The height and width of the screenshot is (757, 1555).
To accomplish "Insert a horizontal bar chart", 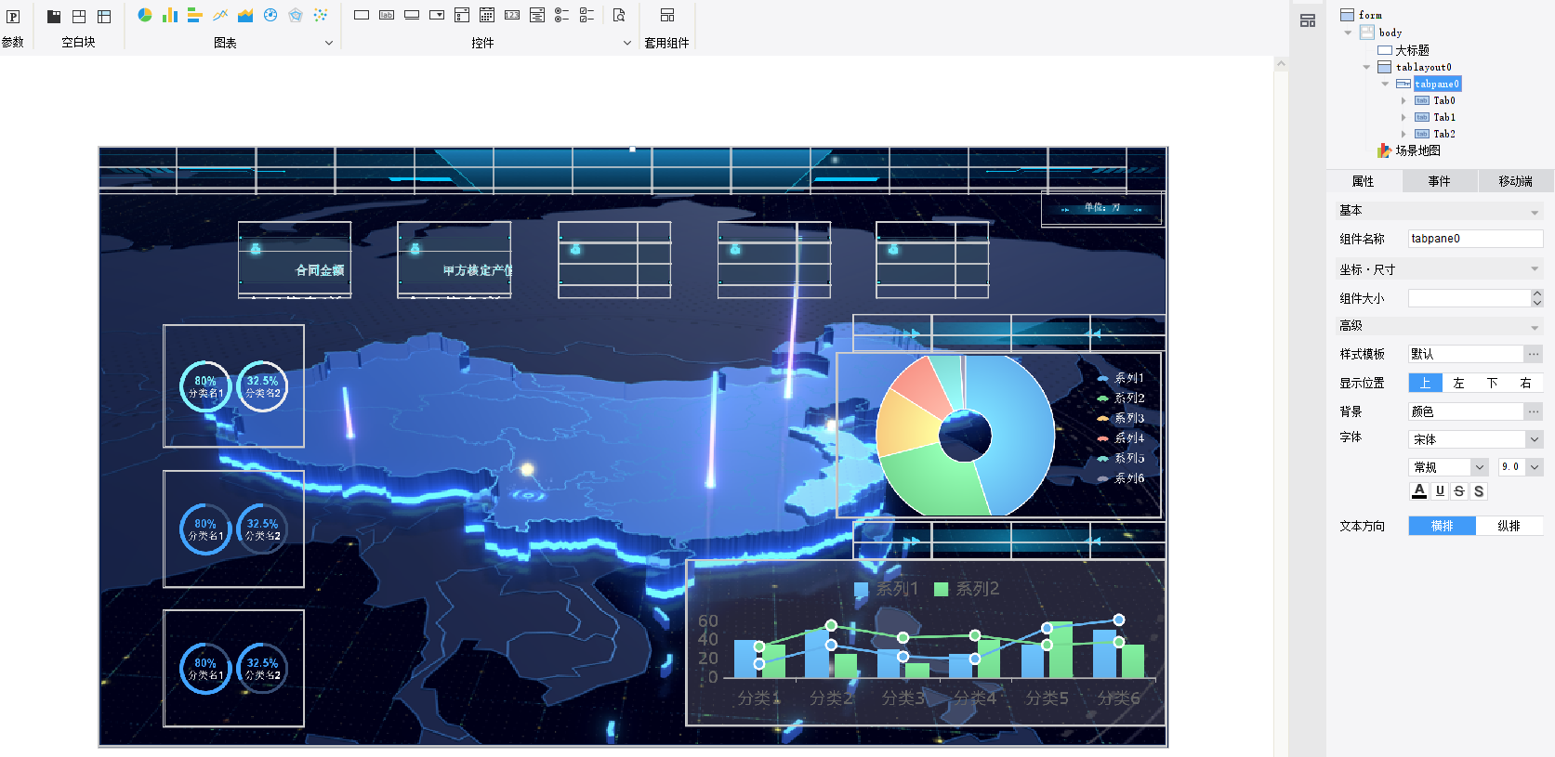I will click(195, 15).
